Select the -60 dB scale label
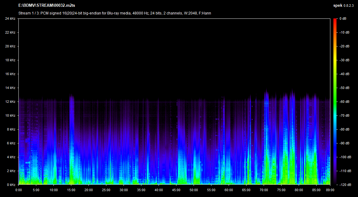The image size is (358, 197). coord(344,102)
